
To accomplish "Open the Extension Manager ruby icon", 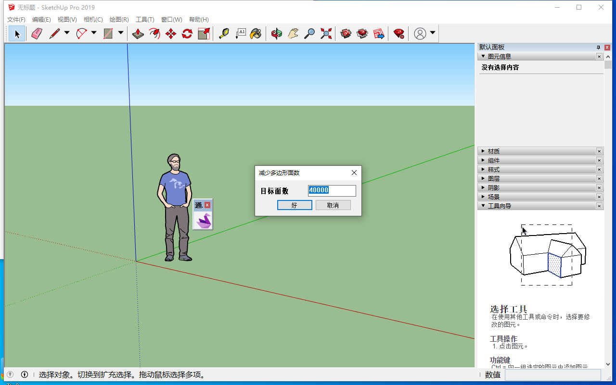I will coord(399,34).
